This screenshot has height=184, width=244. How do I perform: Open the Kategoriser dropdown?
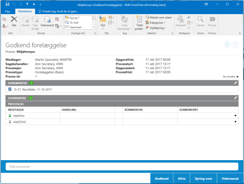(x=156, y=23)
